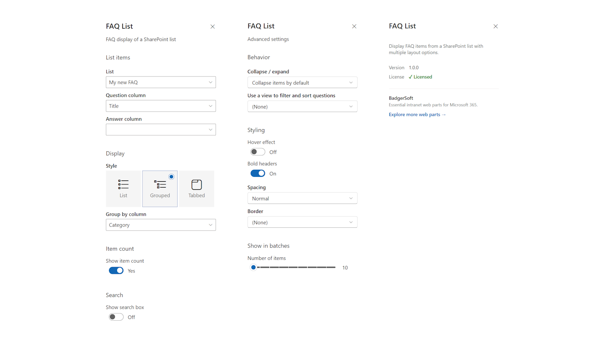Click the Number of items slider handle
The image size is (610, 343).
click(x=253, y=268)
